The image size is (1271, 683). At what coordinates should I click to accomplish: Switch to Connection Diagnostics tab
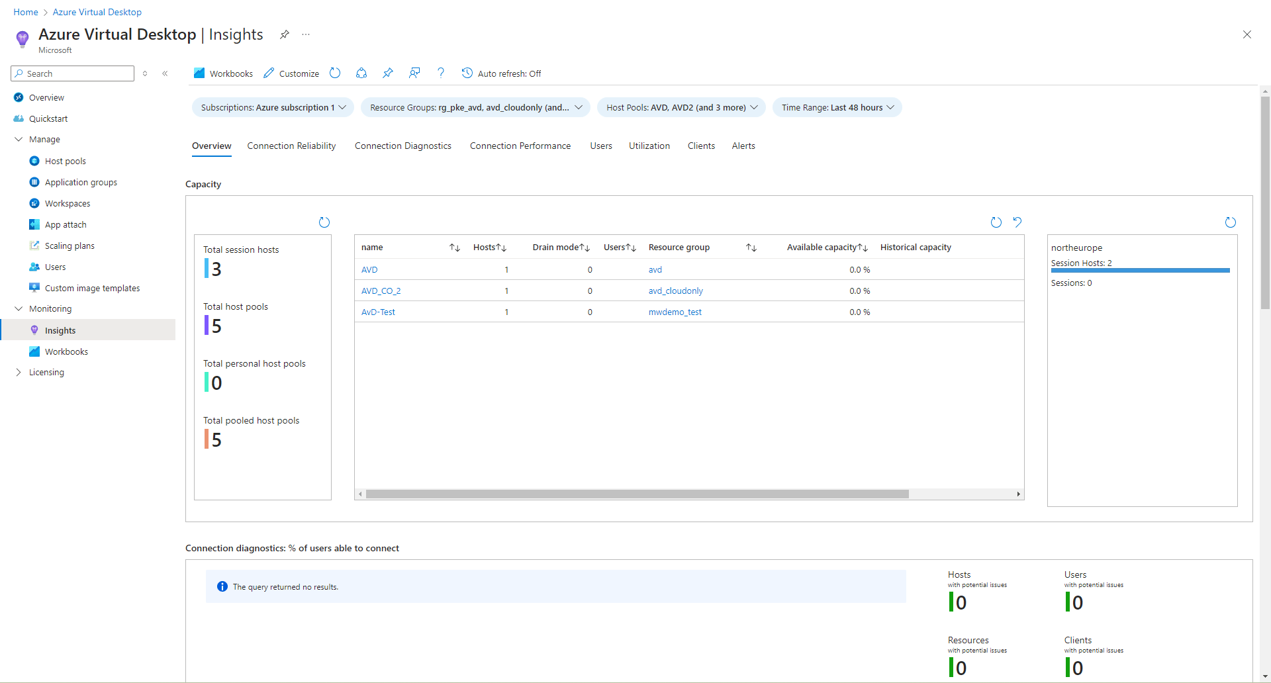point(403,146)
